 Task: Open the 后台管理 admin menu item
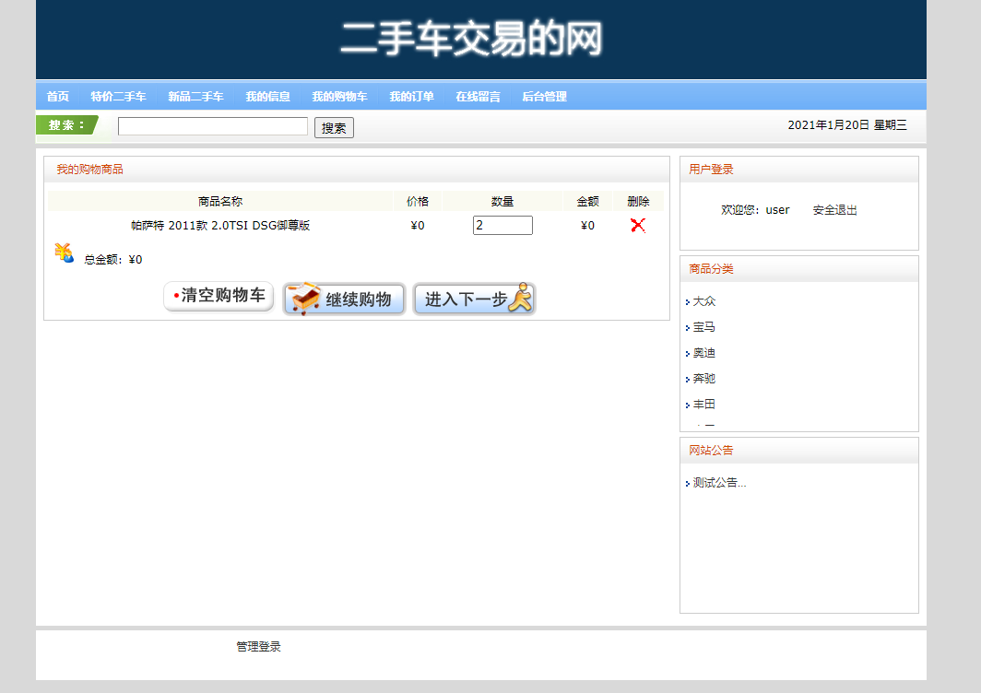point(544,96)
